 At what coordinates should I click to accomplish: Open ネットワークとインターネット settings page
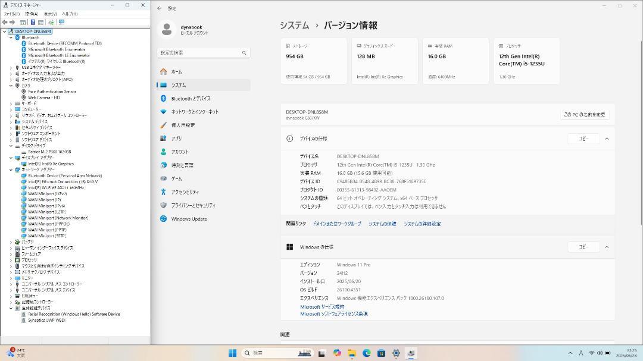(204, 112)
